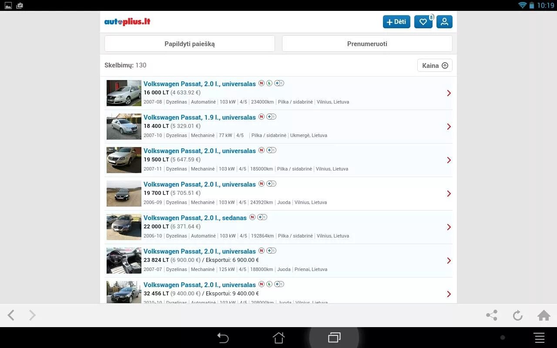Open thumbnail of the 18 400 LT Passat
The height and width of the screenshot is (348, 557).
click(124, 127)
